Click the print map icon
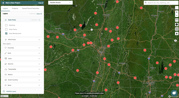Viewport: 179px width, 98px height. pyautogui.click(x=177, y=24)
